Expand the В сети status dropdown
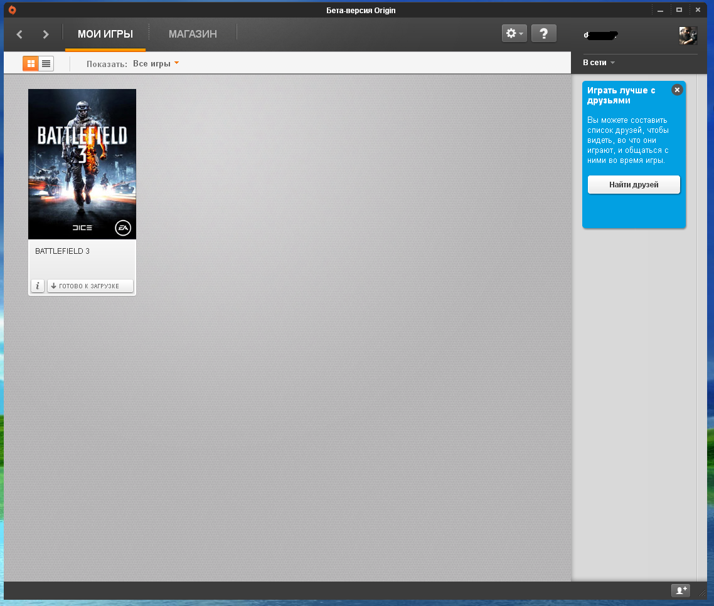The image size is (714, 606). tap(599, 63)
